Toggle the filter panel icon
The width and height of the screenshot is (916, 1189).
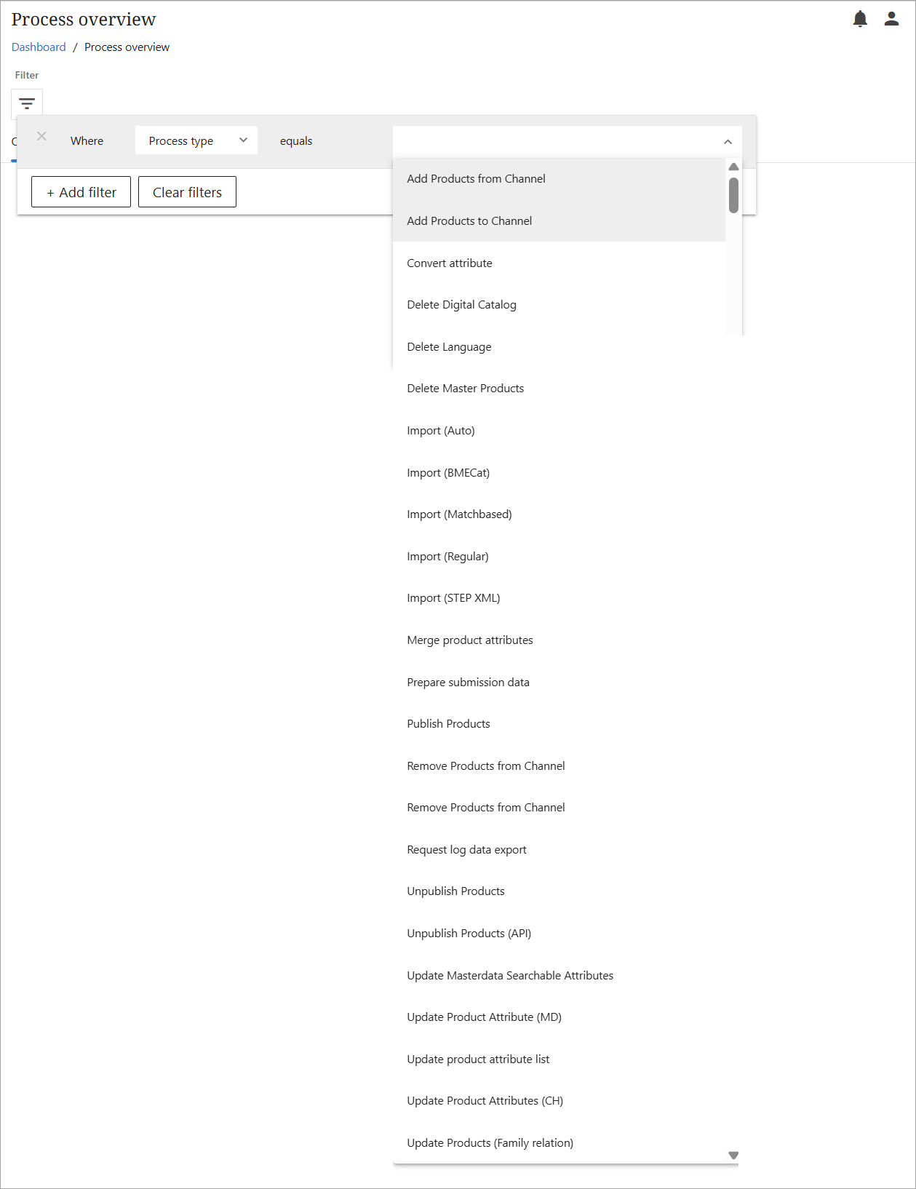click(27, 103)
